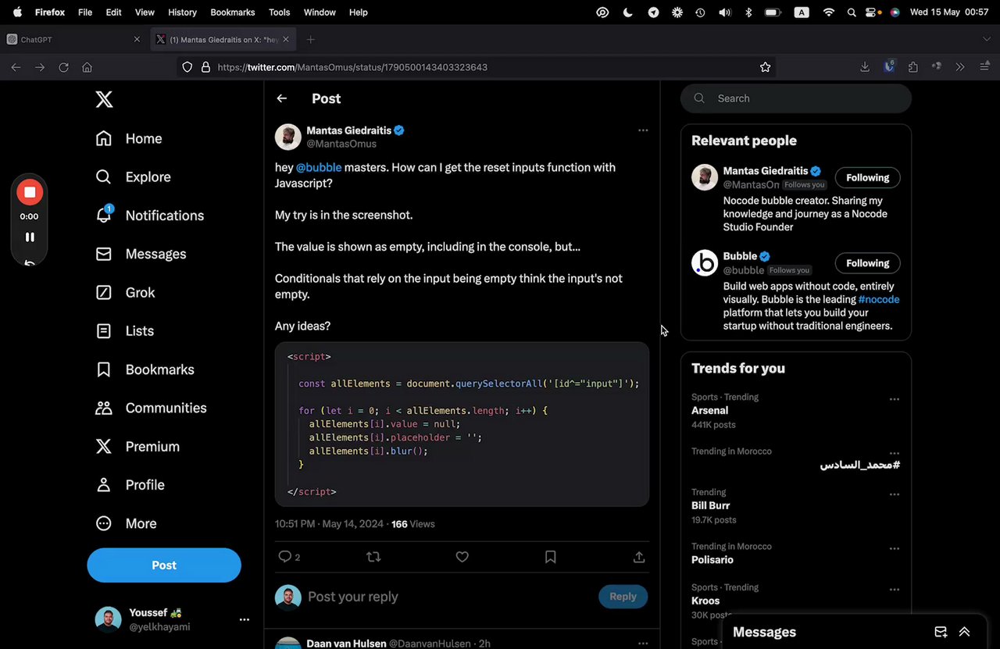The image size is (1000, 649).
Task: Expand the Messages drawer
Action: click(965, 632)
